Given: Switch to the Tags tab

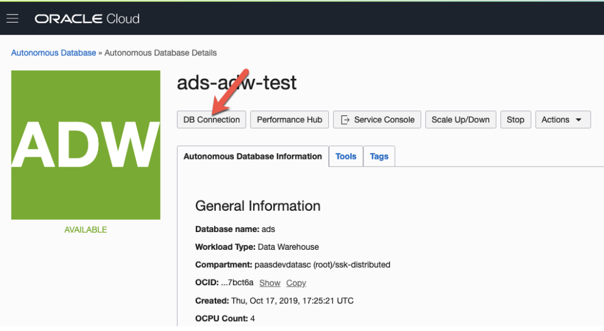Looking at the screenshot, I should click(x=379, y=156).
